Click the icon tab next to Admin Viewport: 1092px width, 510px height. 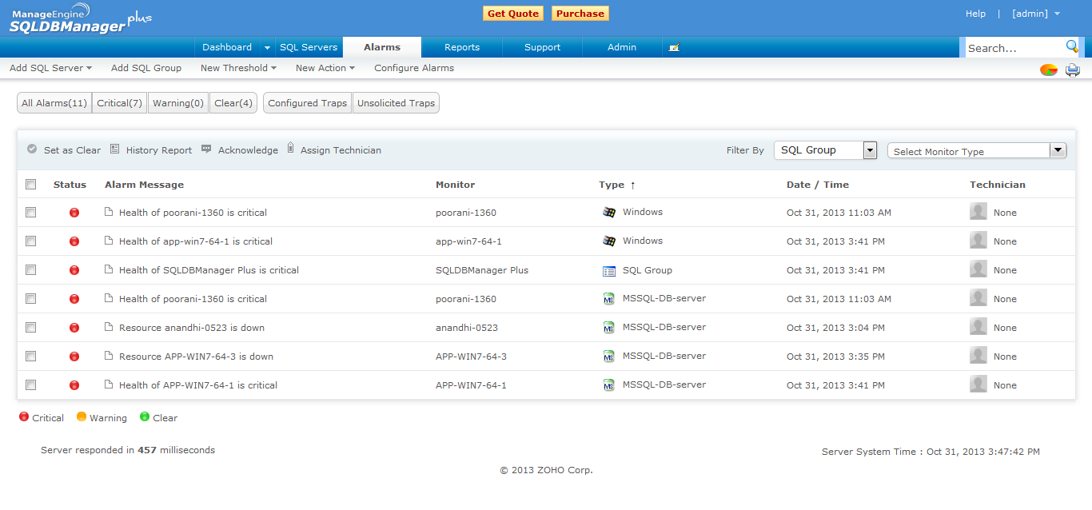674,47
